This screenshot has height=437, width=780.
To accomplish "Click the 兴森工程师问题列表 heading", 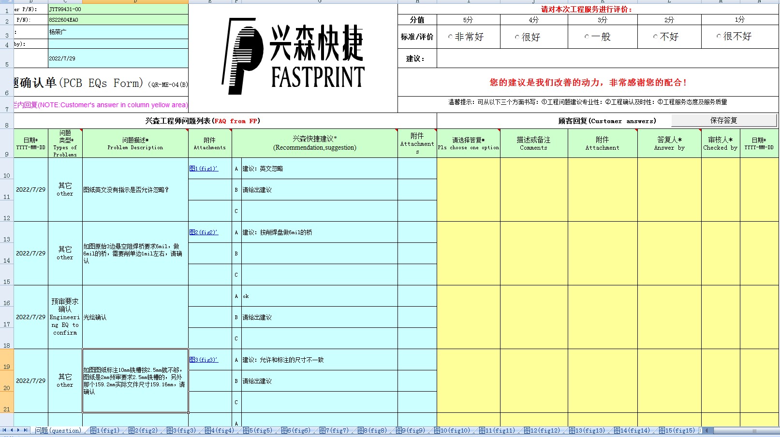I will click(x=203, y=121).
